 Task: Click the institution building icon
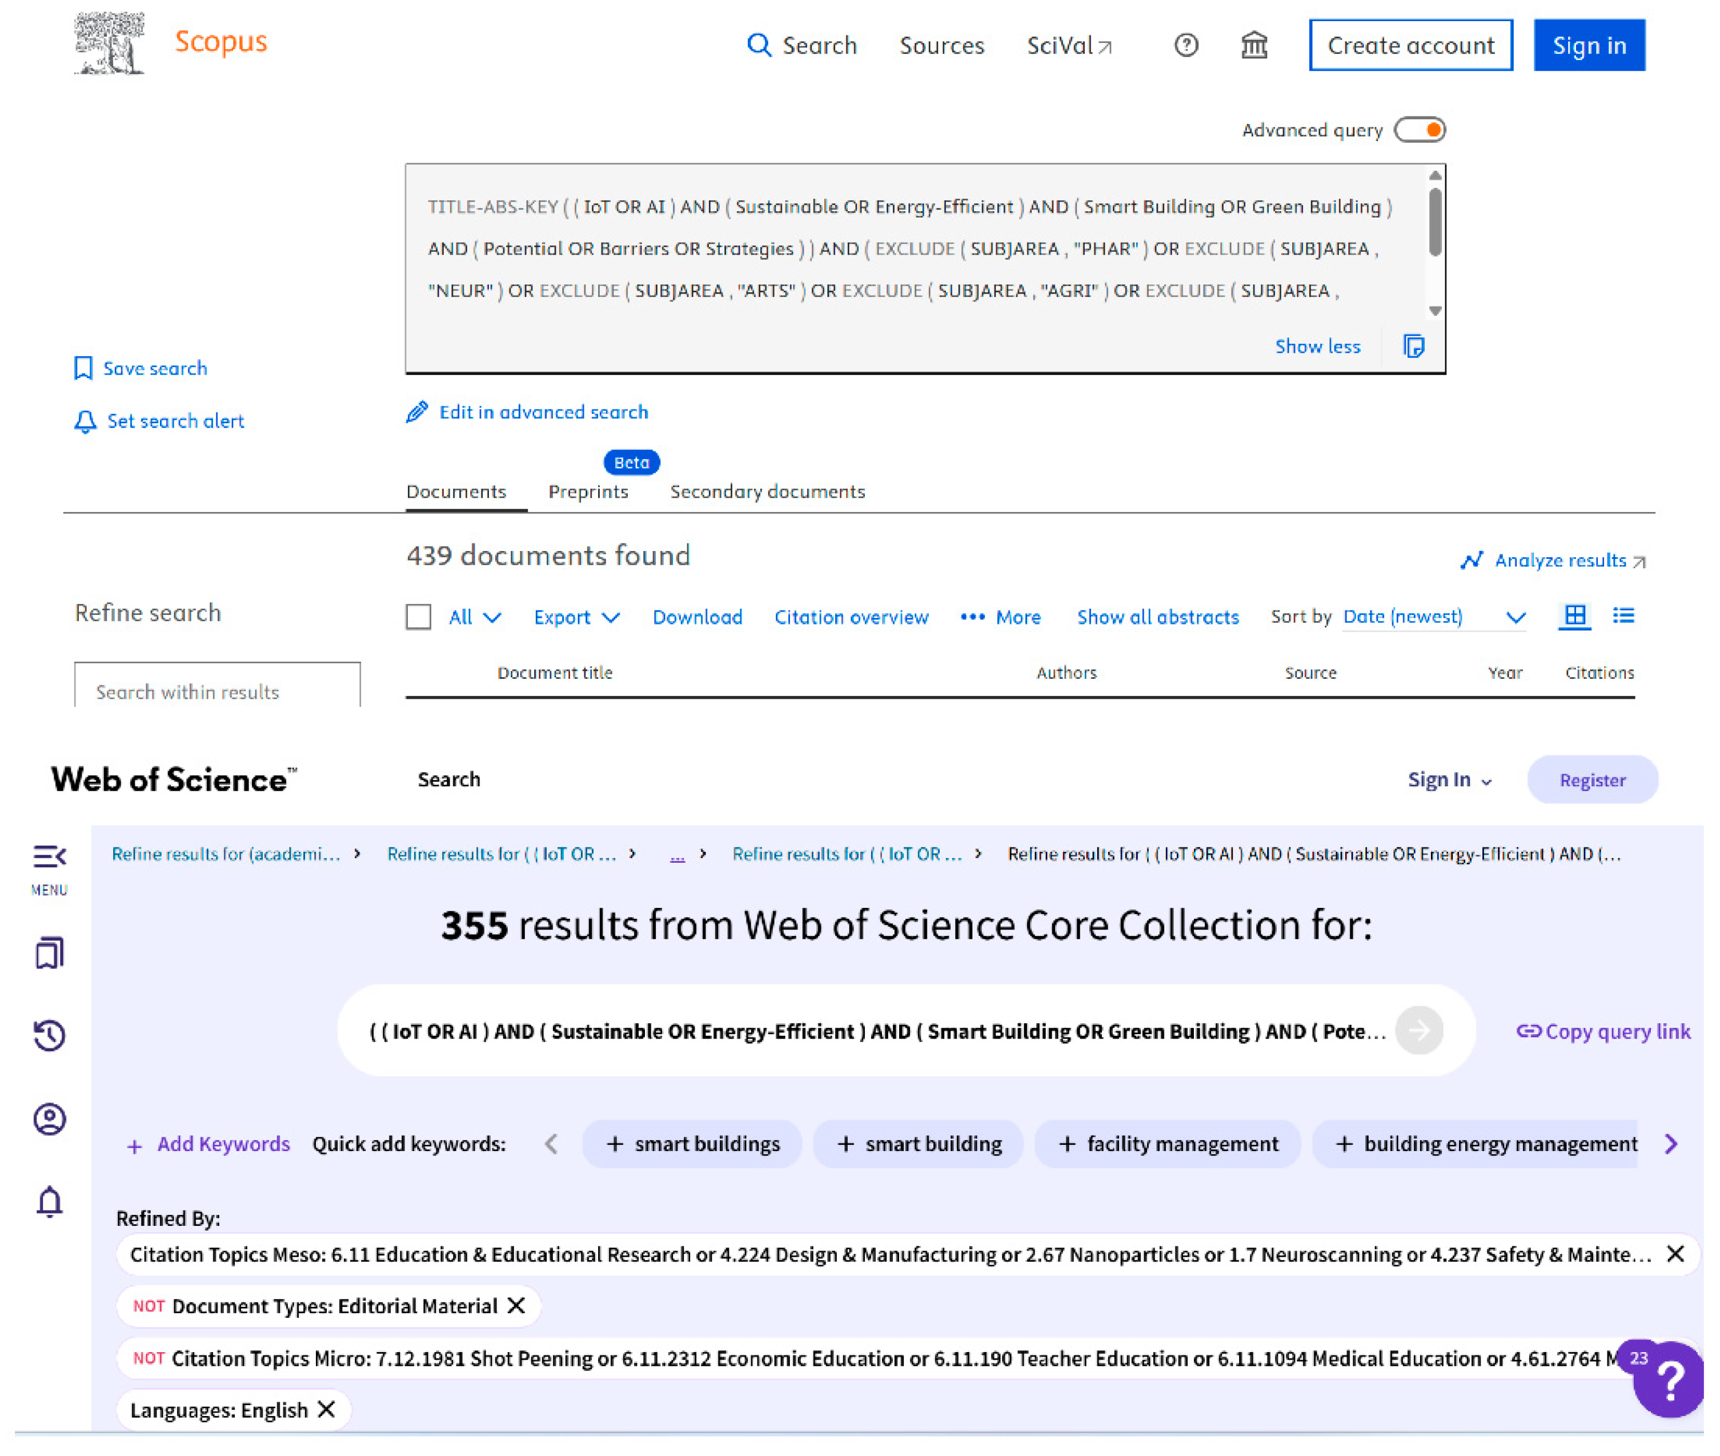click(x=1253, y=46)
